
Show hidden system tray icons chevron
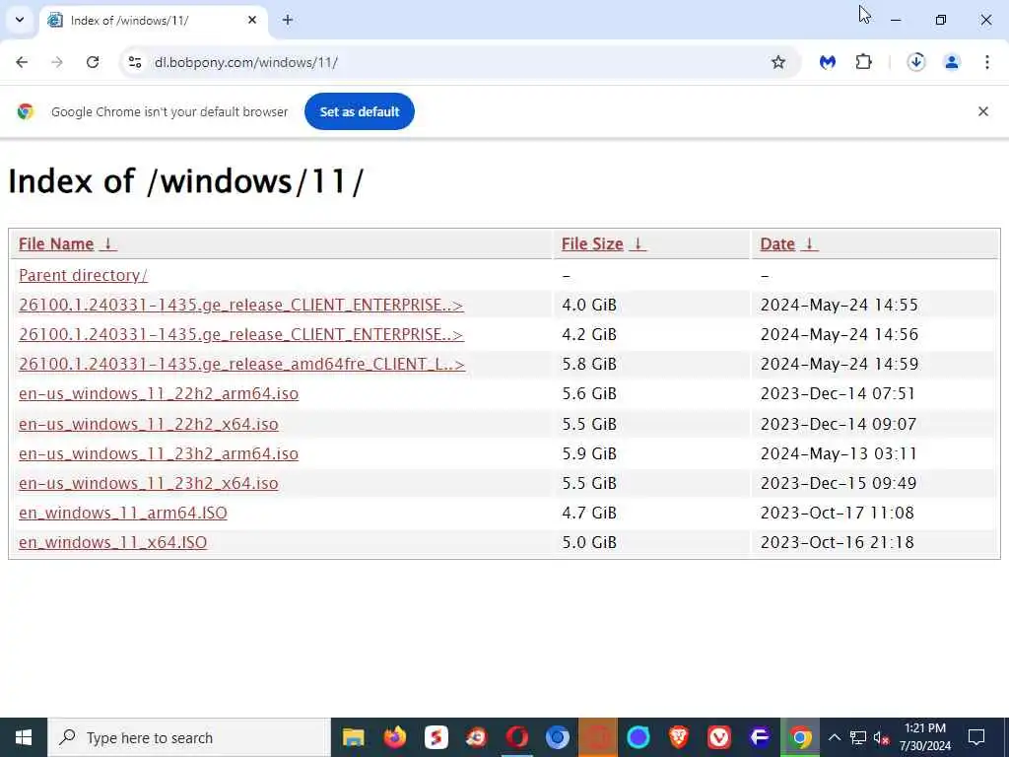pos(834,737)
